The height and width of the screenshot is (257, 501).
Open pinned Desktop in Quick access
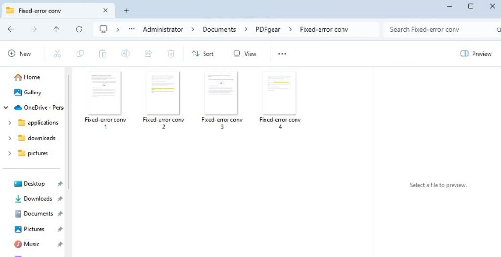click(x=29, y=184)
